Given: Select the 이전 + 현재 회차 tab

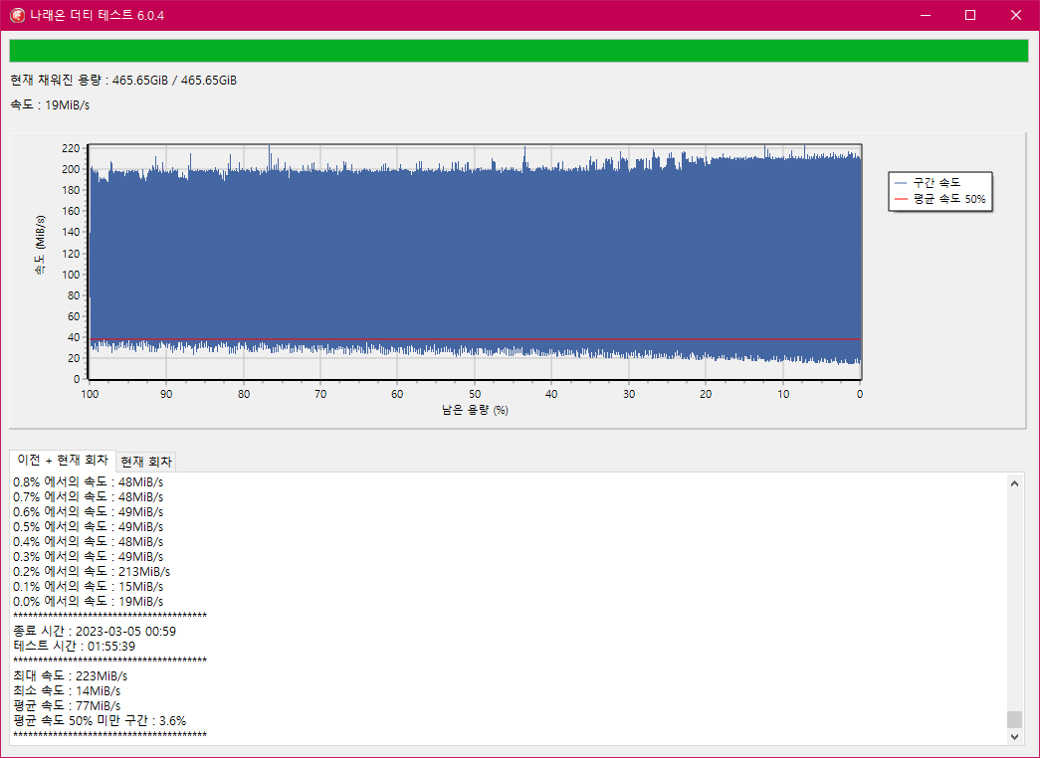Looking at the screenshot, I should tap(63, 461).
